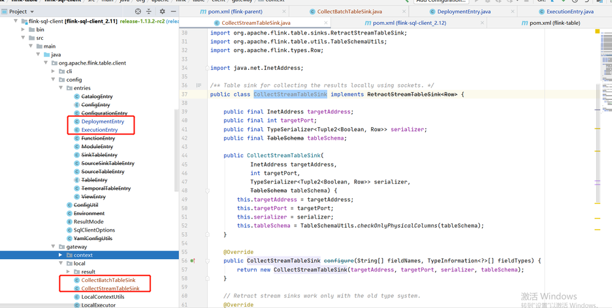Close the pom.xml (flink-parent) tab
Viewport: 612px width, 308px height.
284,12
